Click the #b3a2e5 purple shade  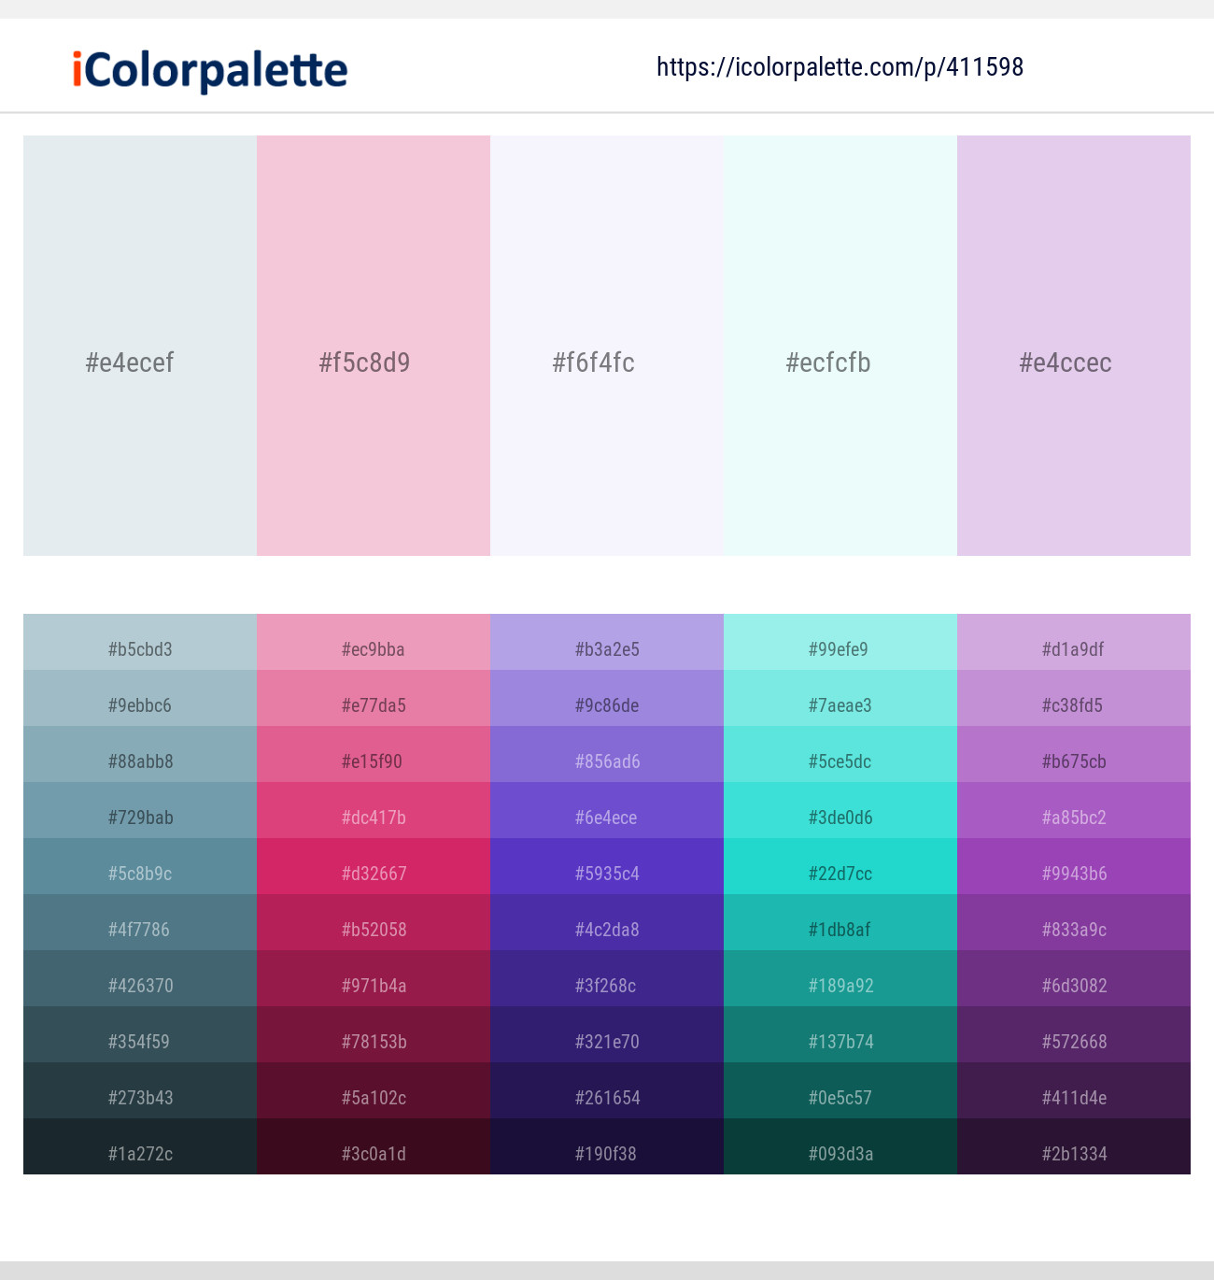pos(606,649)
